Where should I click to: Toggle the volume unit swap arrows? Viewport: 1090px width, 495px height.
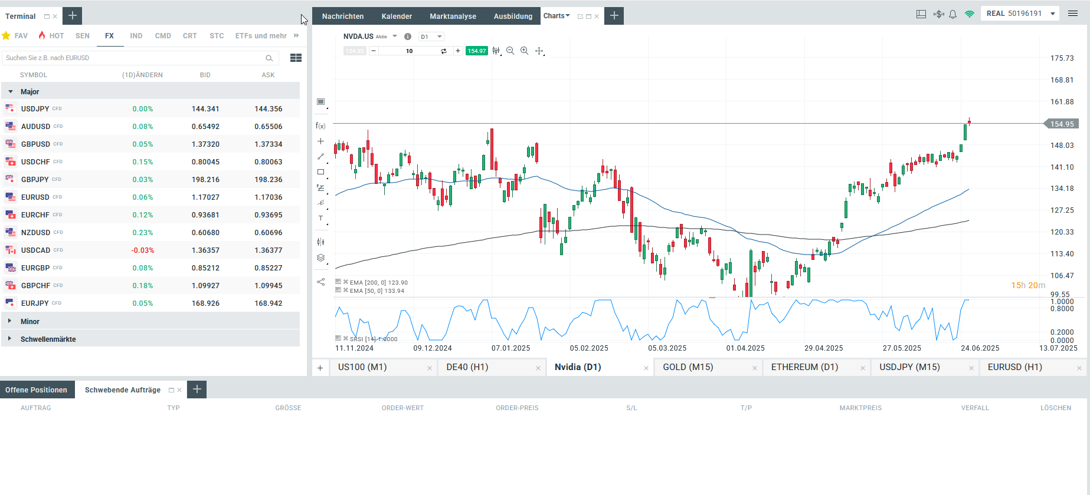click(x=444, y=51)
